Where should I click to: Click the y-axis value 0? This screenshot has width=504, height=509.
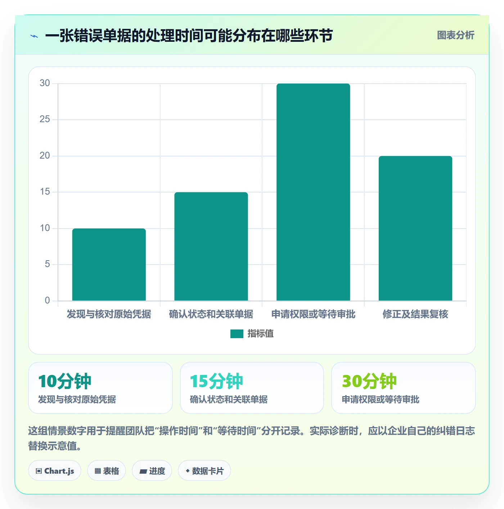pos(47,301)
